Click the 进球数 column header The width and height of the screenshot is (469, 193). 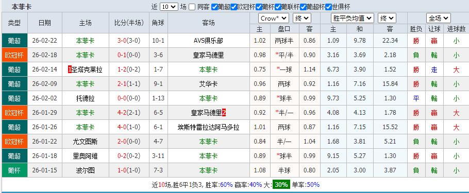point(456,29)
